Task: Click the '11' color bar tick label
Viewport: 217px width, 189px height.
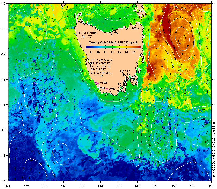Action: 105,52
